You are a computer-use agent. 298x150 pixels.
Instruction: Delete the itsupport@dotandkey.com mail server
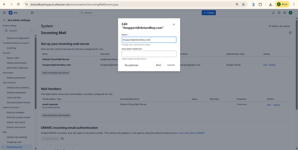click(x=272, y=65)
